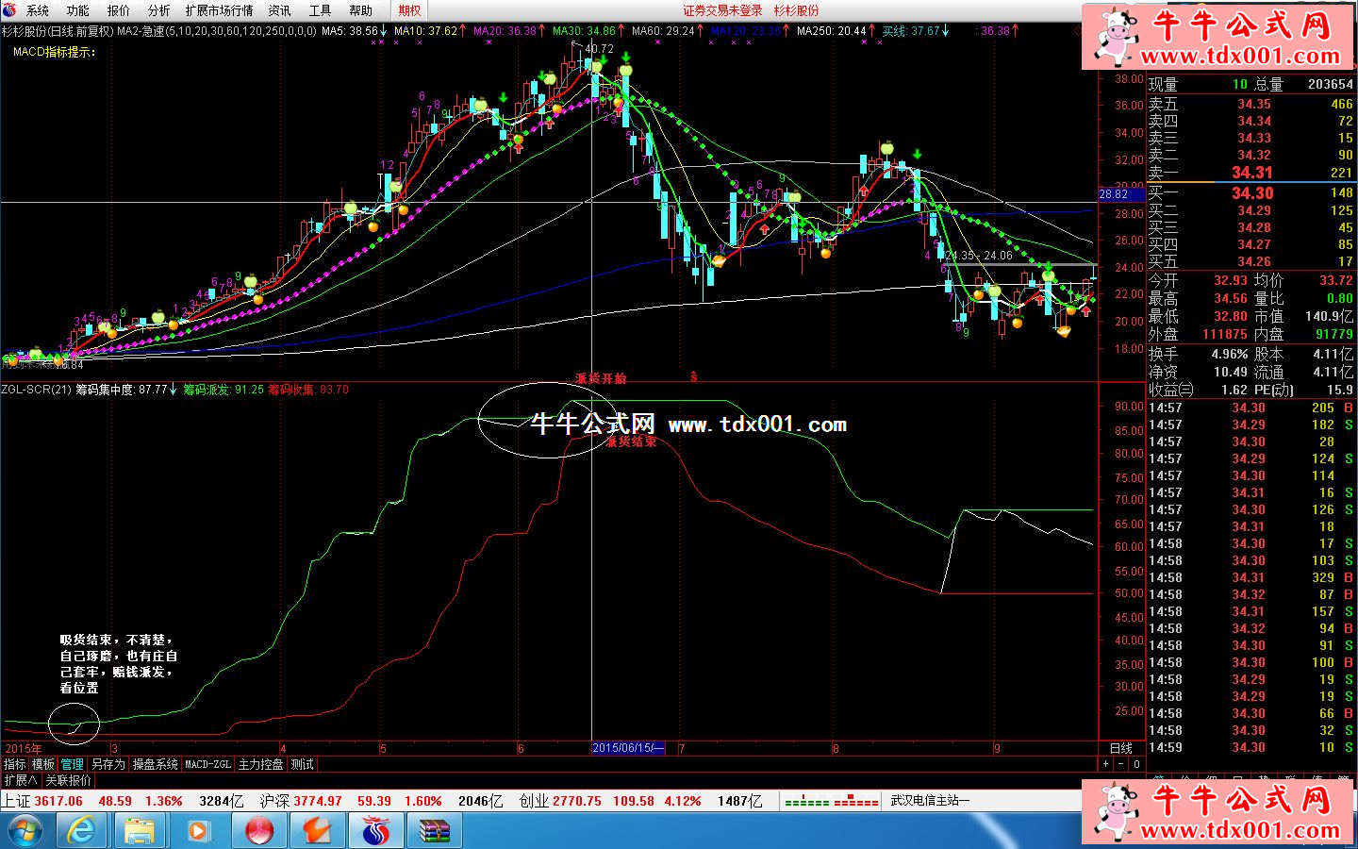Open the Windows Start button

[25, 831]
